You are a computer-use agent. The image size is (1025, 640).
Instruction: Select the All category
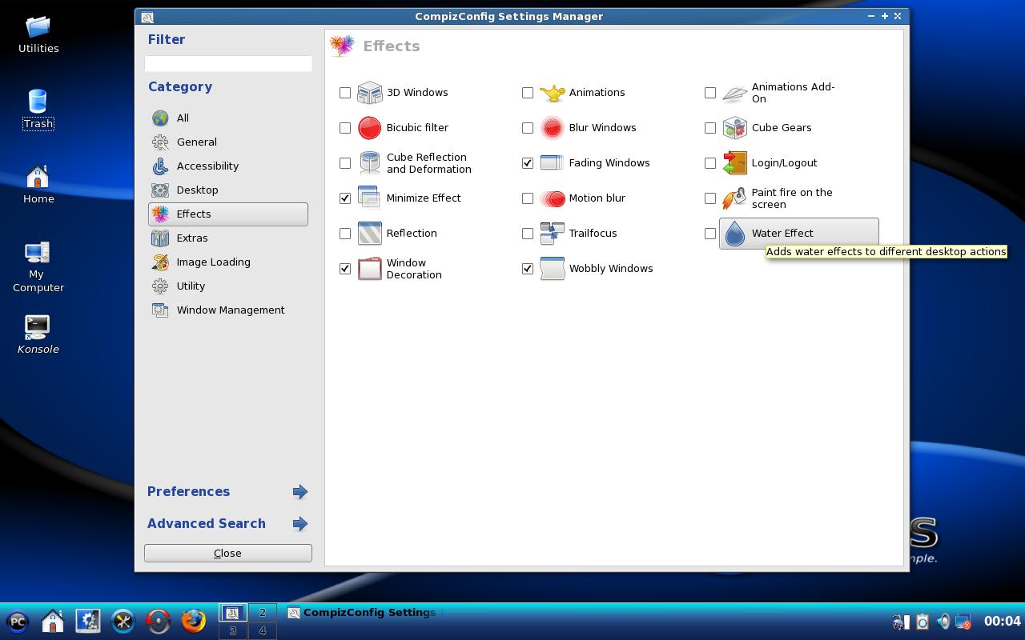[x=228, y=118]
